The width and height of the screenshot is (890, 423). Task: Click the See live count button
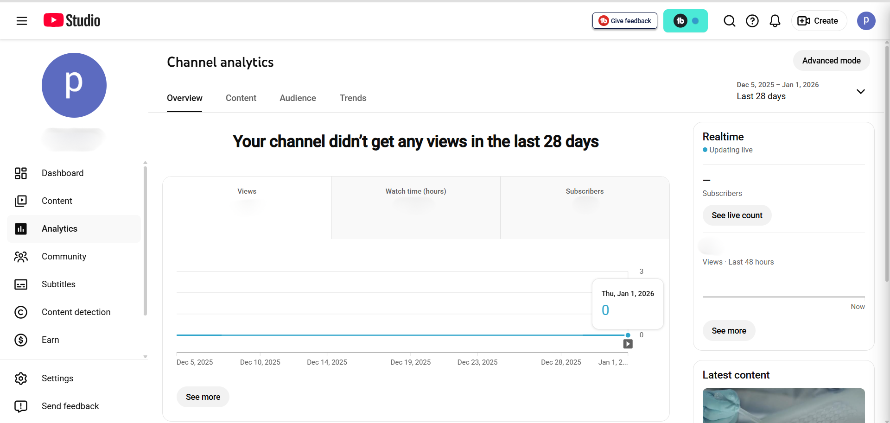click(737, 215)
